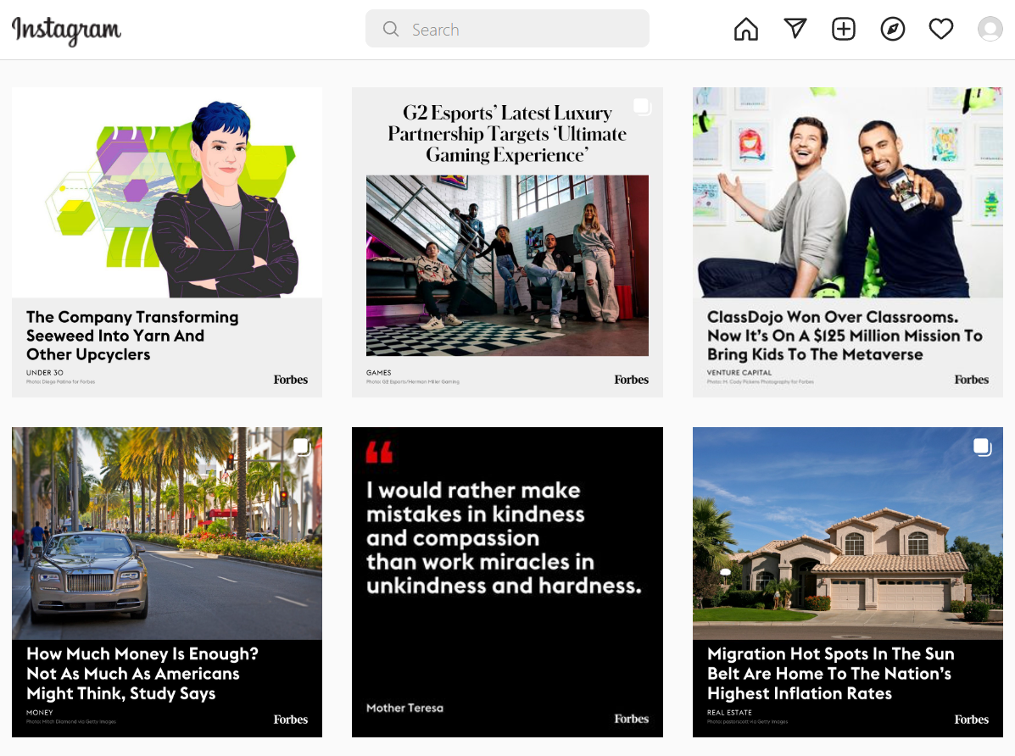
Task: Click the 'VENTURE CAPITAL' label text
Action: [739, 373]
